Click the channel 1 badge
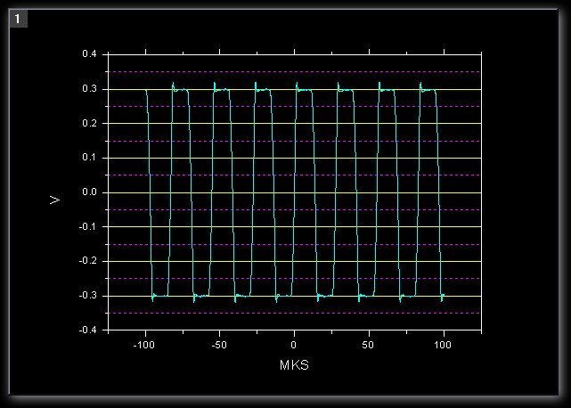 click(x=19, y=19)
